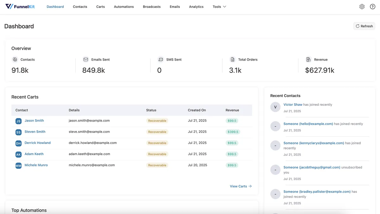
Task: Open Adam Keeth contact link
Action: (34, 154)
